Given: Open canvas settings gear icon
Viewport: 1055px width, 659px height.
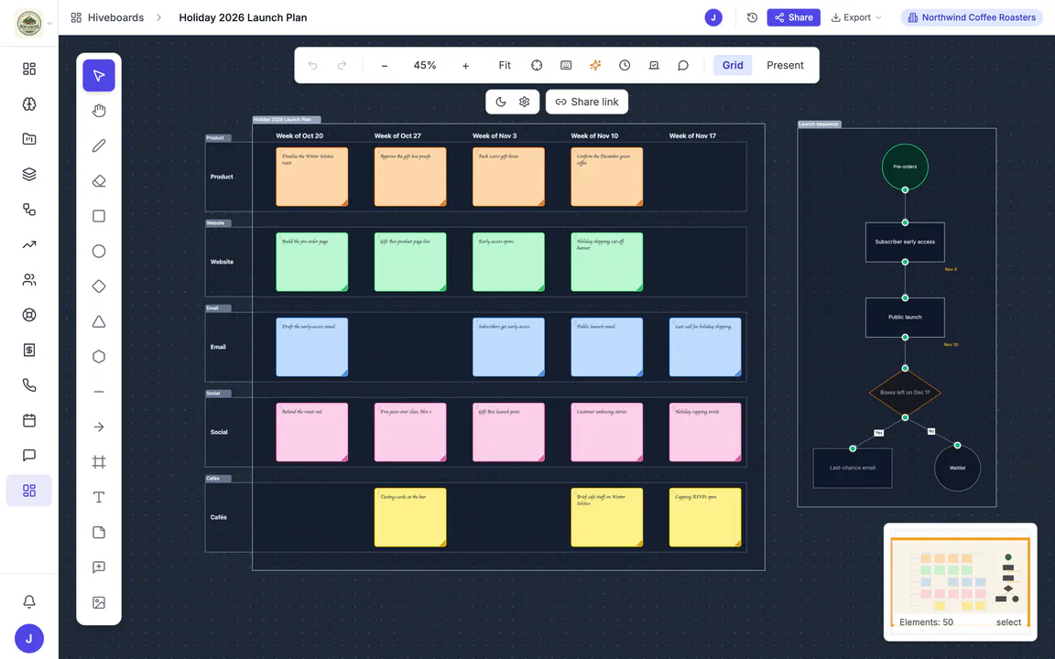Looking at the screenshot, I should [x=524, y=102].
